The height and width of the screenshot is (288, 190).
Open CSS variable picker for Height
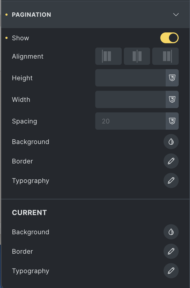pos(172,78)
